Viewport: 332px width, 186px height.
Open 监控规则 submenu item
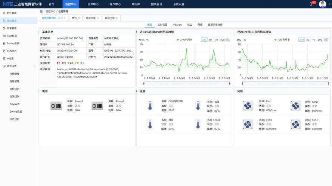pos(15,89)
